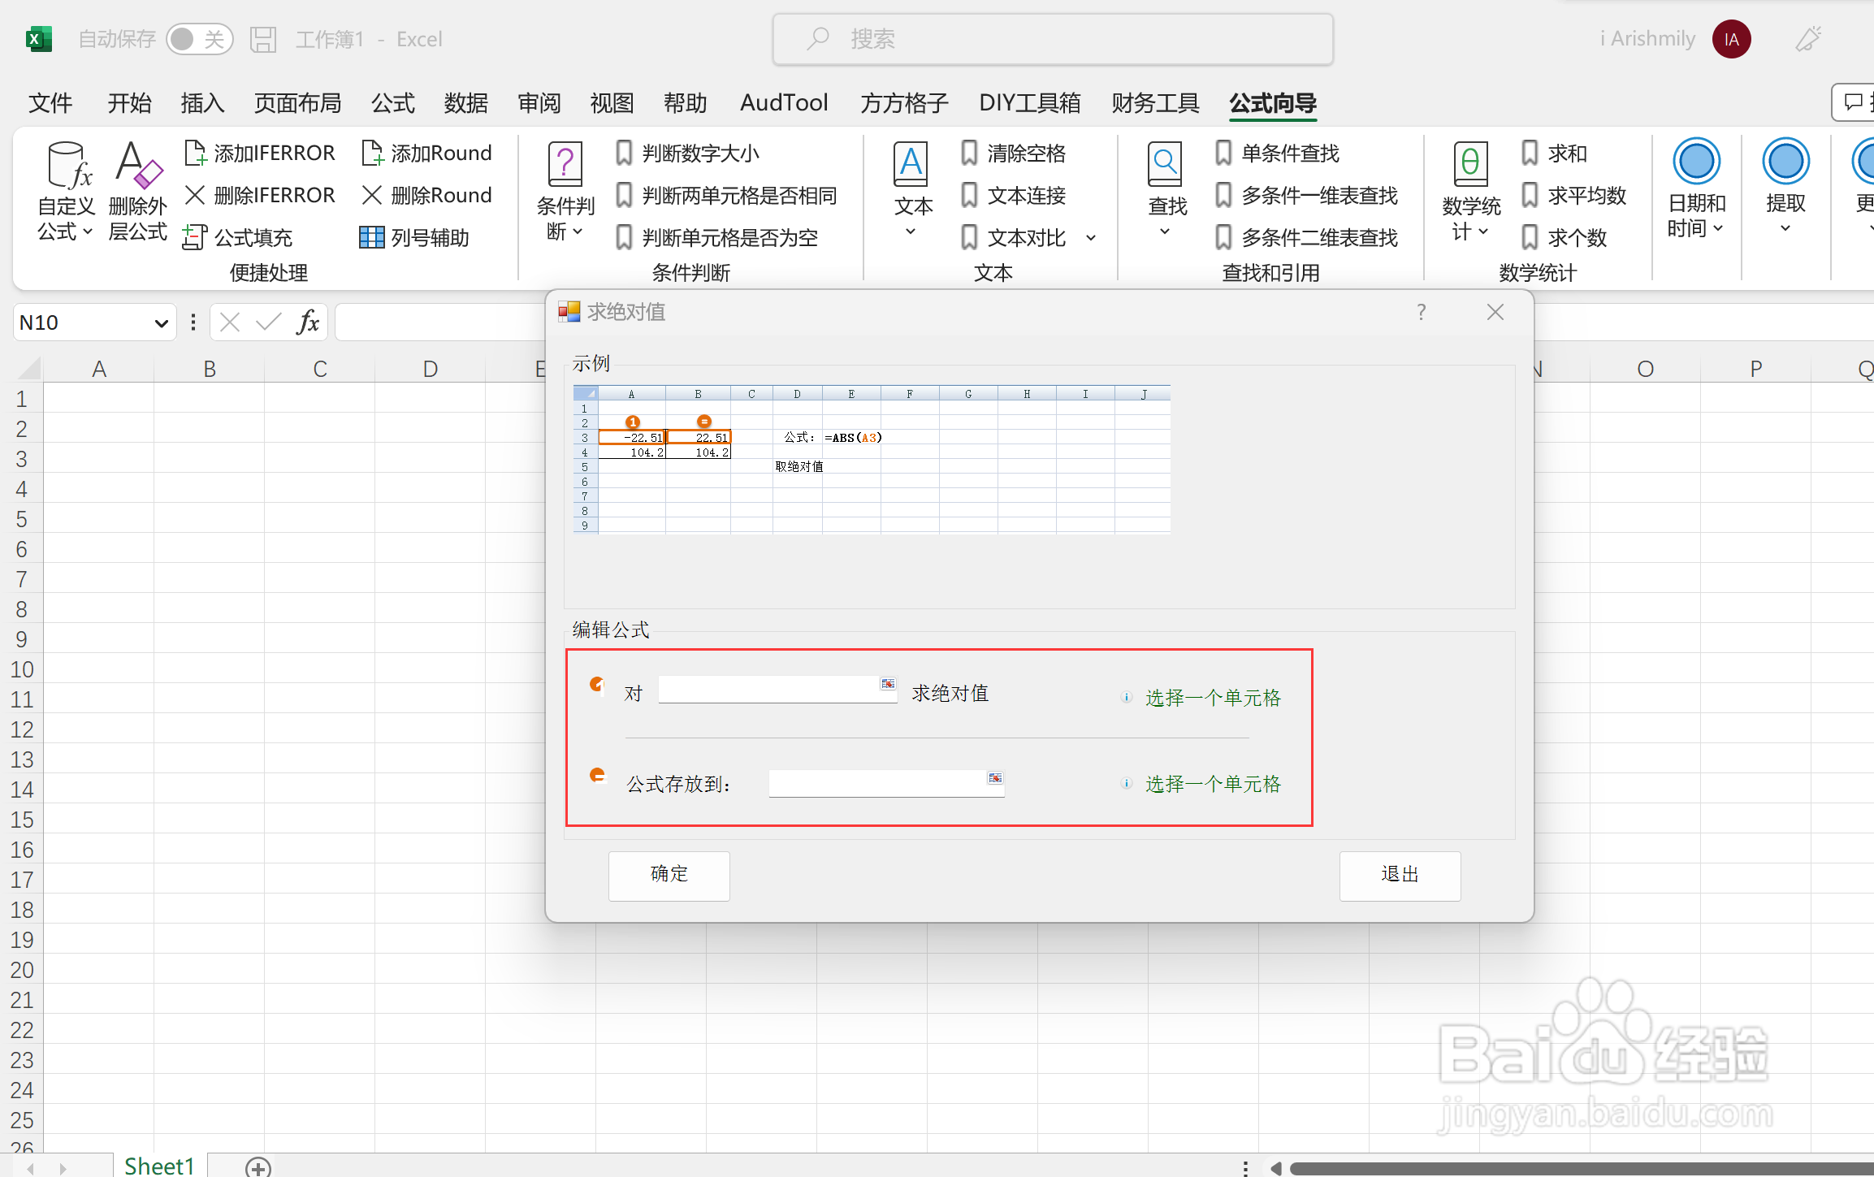This screenshot has width=1874, height=1177.
Task: Switch to the 公式 tab
Action: pyautogui.click(x=393, y=103)
